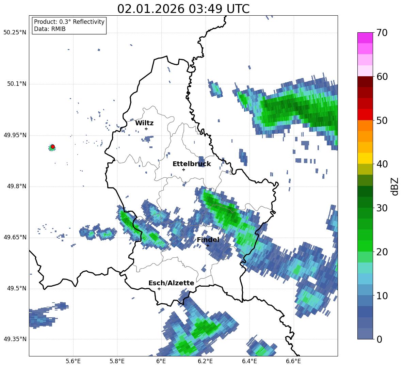Click the 70 colorbar tick label
This screenshot has height=368, width=403.
pos(382,33)
